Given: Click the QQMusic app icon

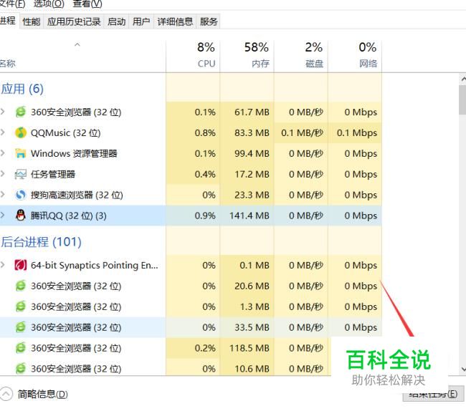Looking at the screenshot, I should pos(21,132).
